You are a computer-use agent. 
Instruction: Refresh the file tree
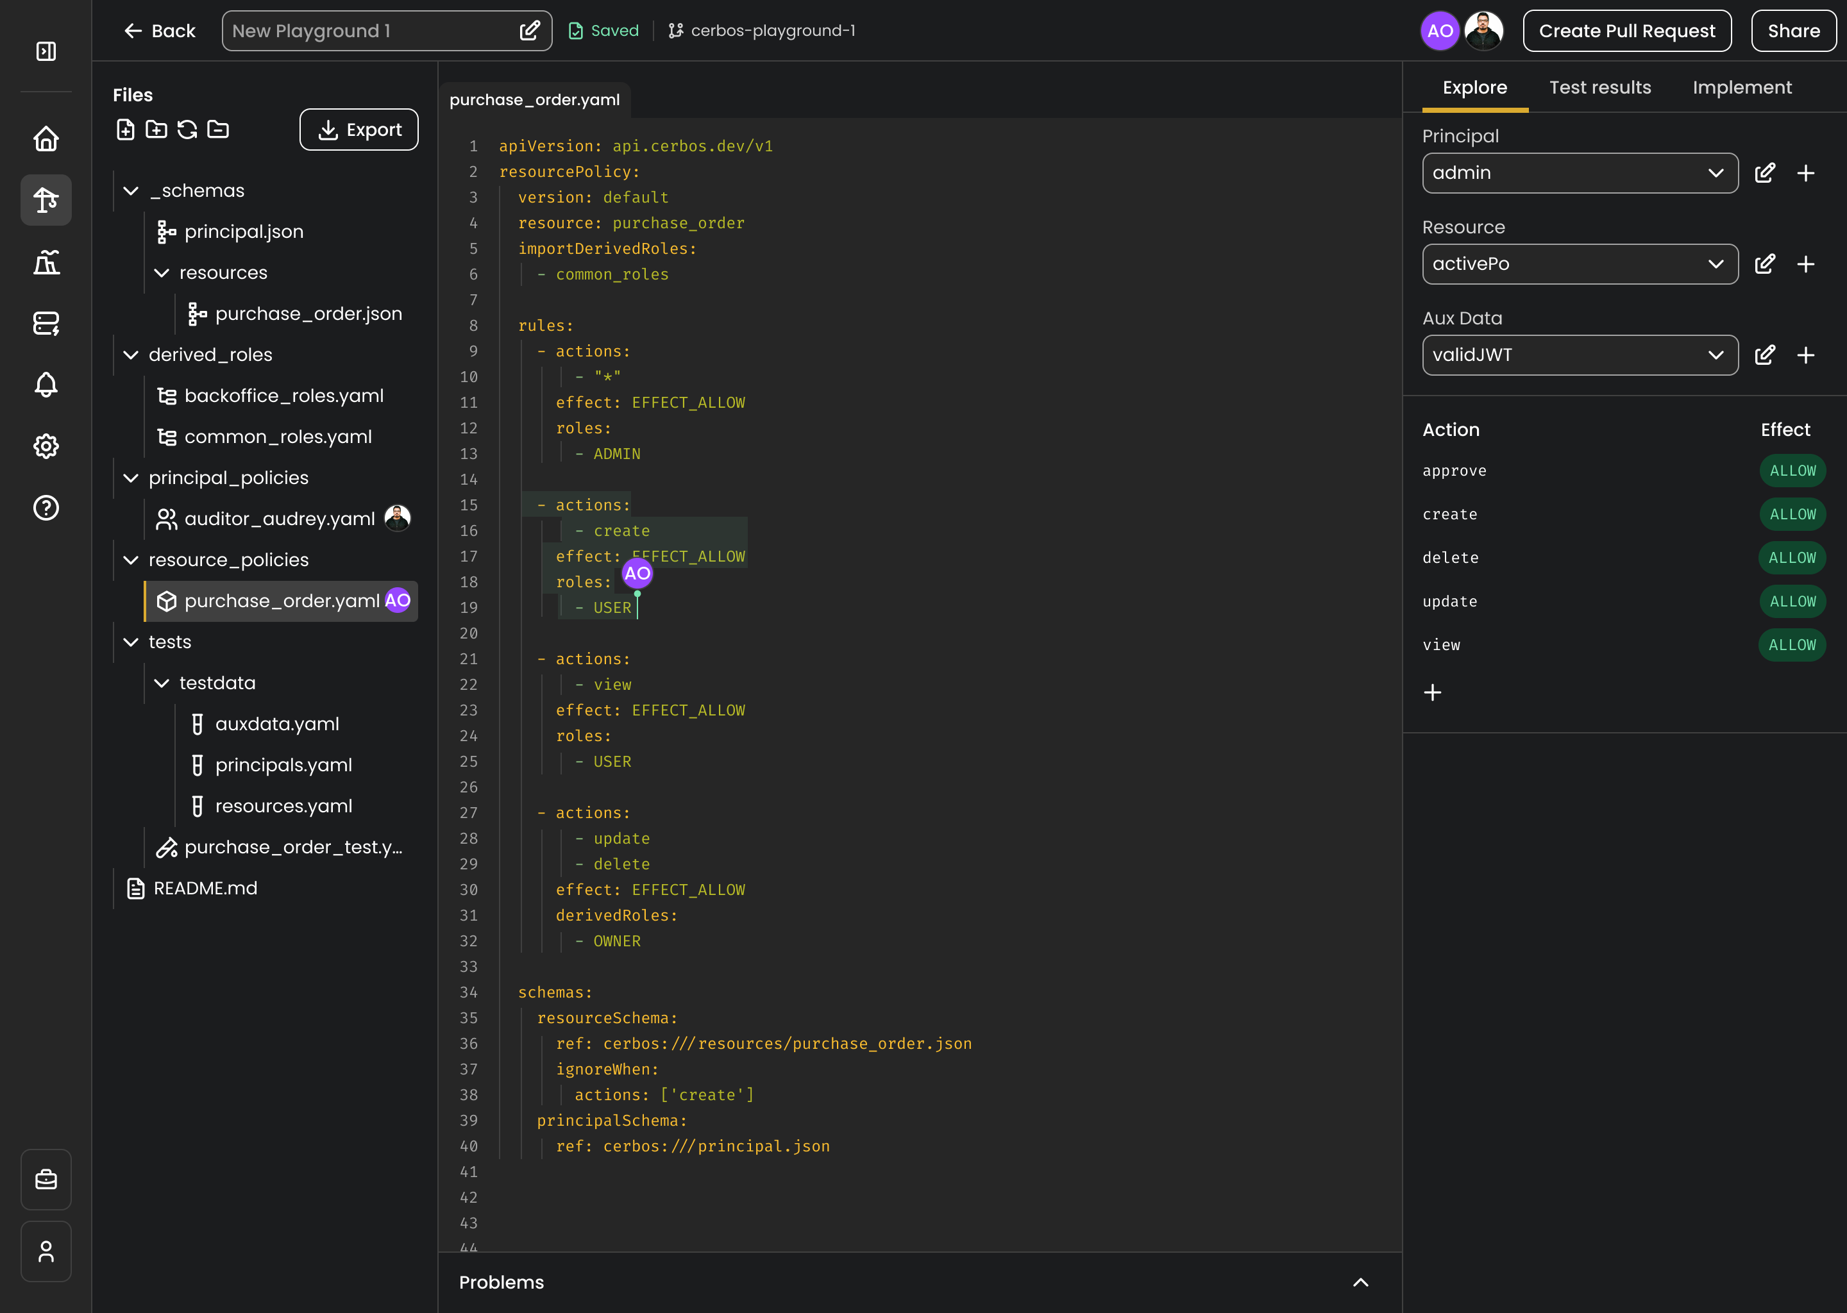tap(187, 130)
